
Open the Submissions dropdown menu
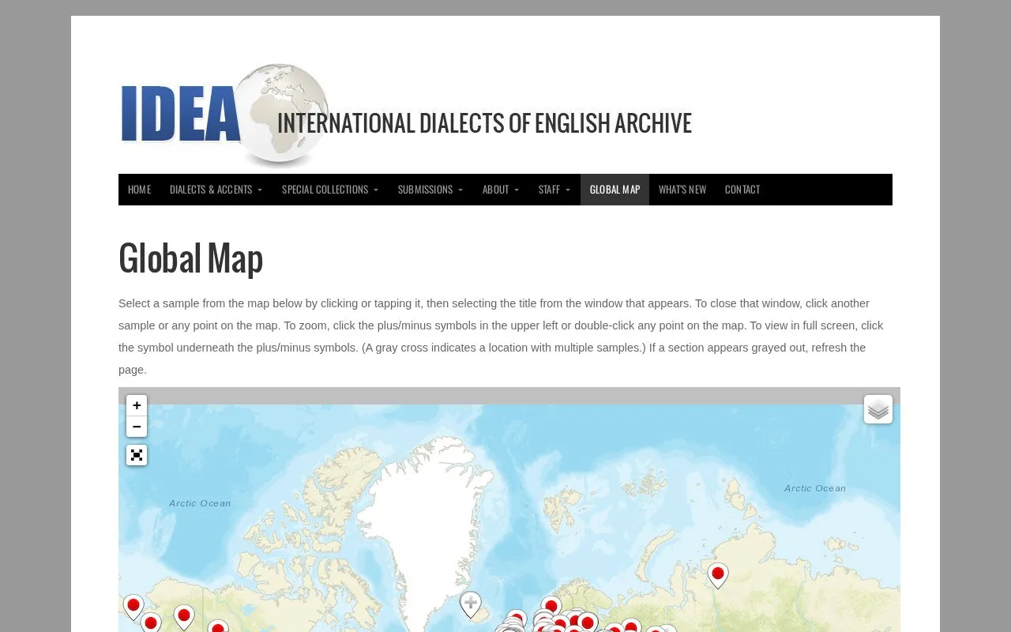(x=430, y=190)
